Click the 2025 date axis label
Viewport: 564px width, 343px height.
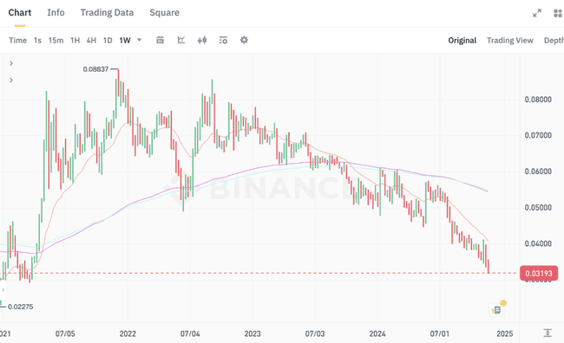(505, 333)
